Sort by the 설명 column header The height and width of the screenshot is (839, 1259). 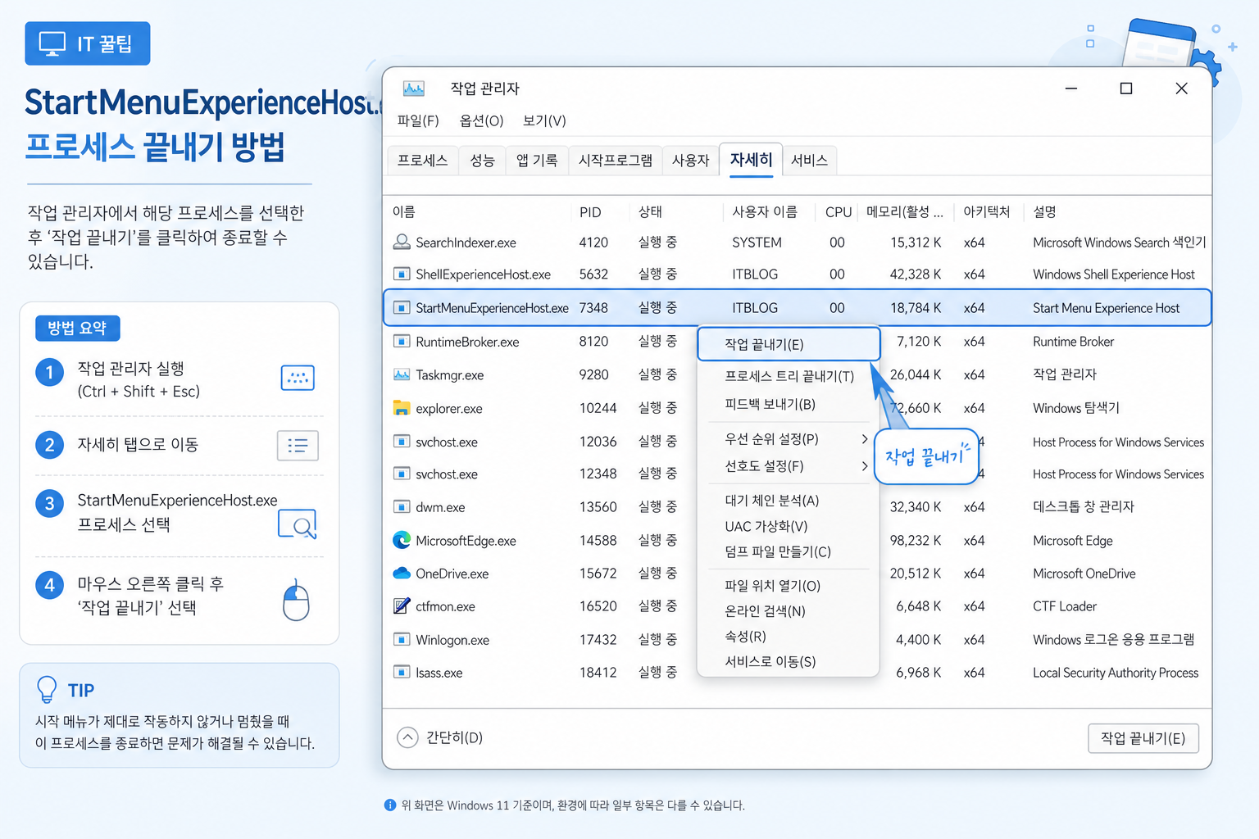(1044, 211)
